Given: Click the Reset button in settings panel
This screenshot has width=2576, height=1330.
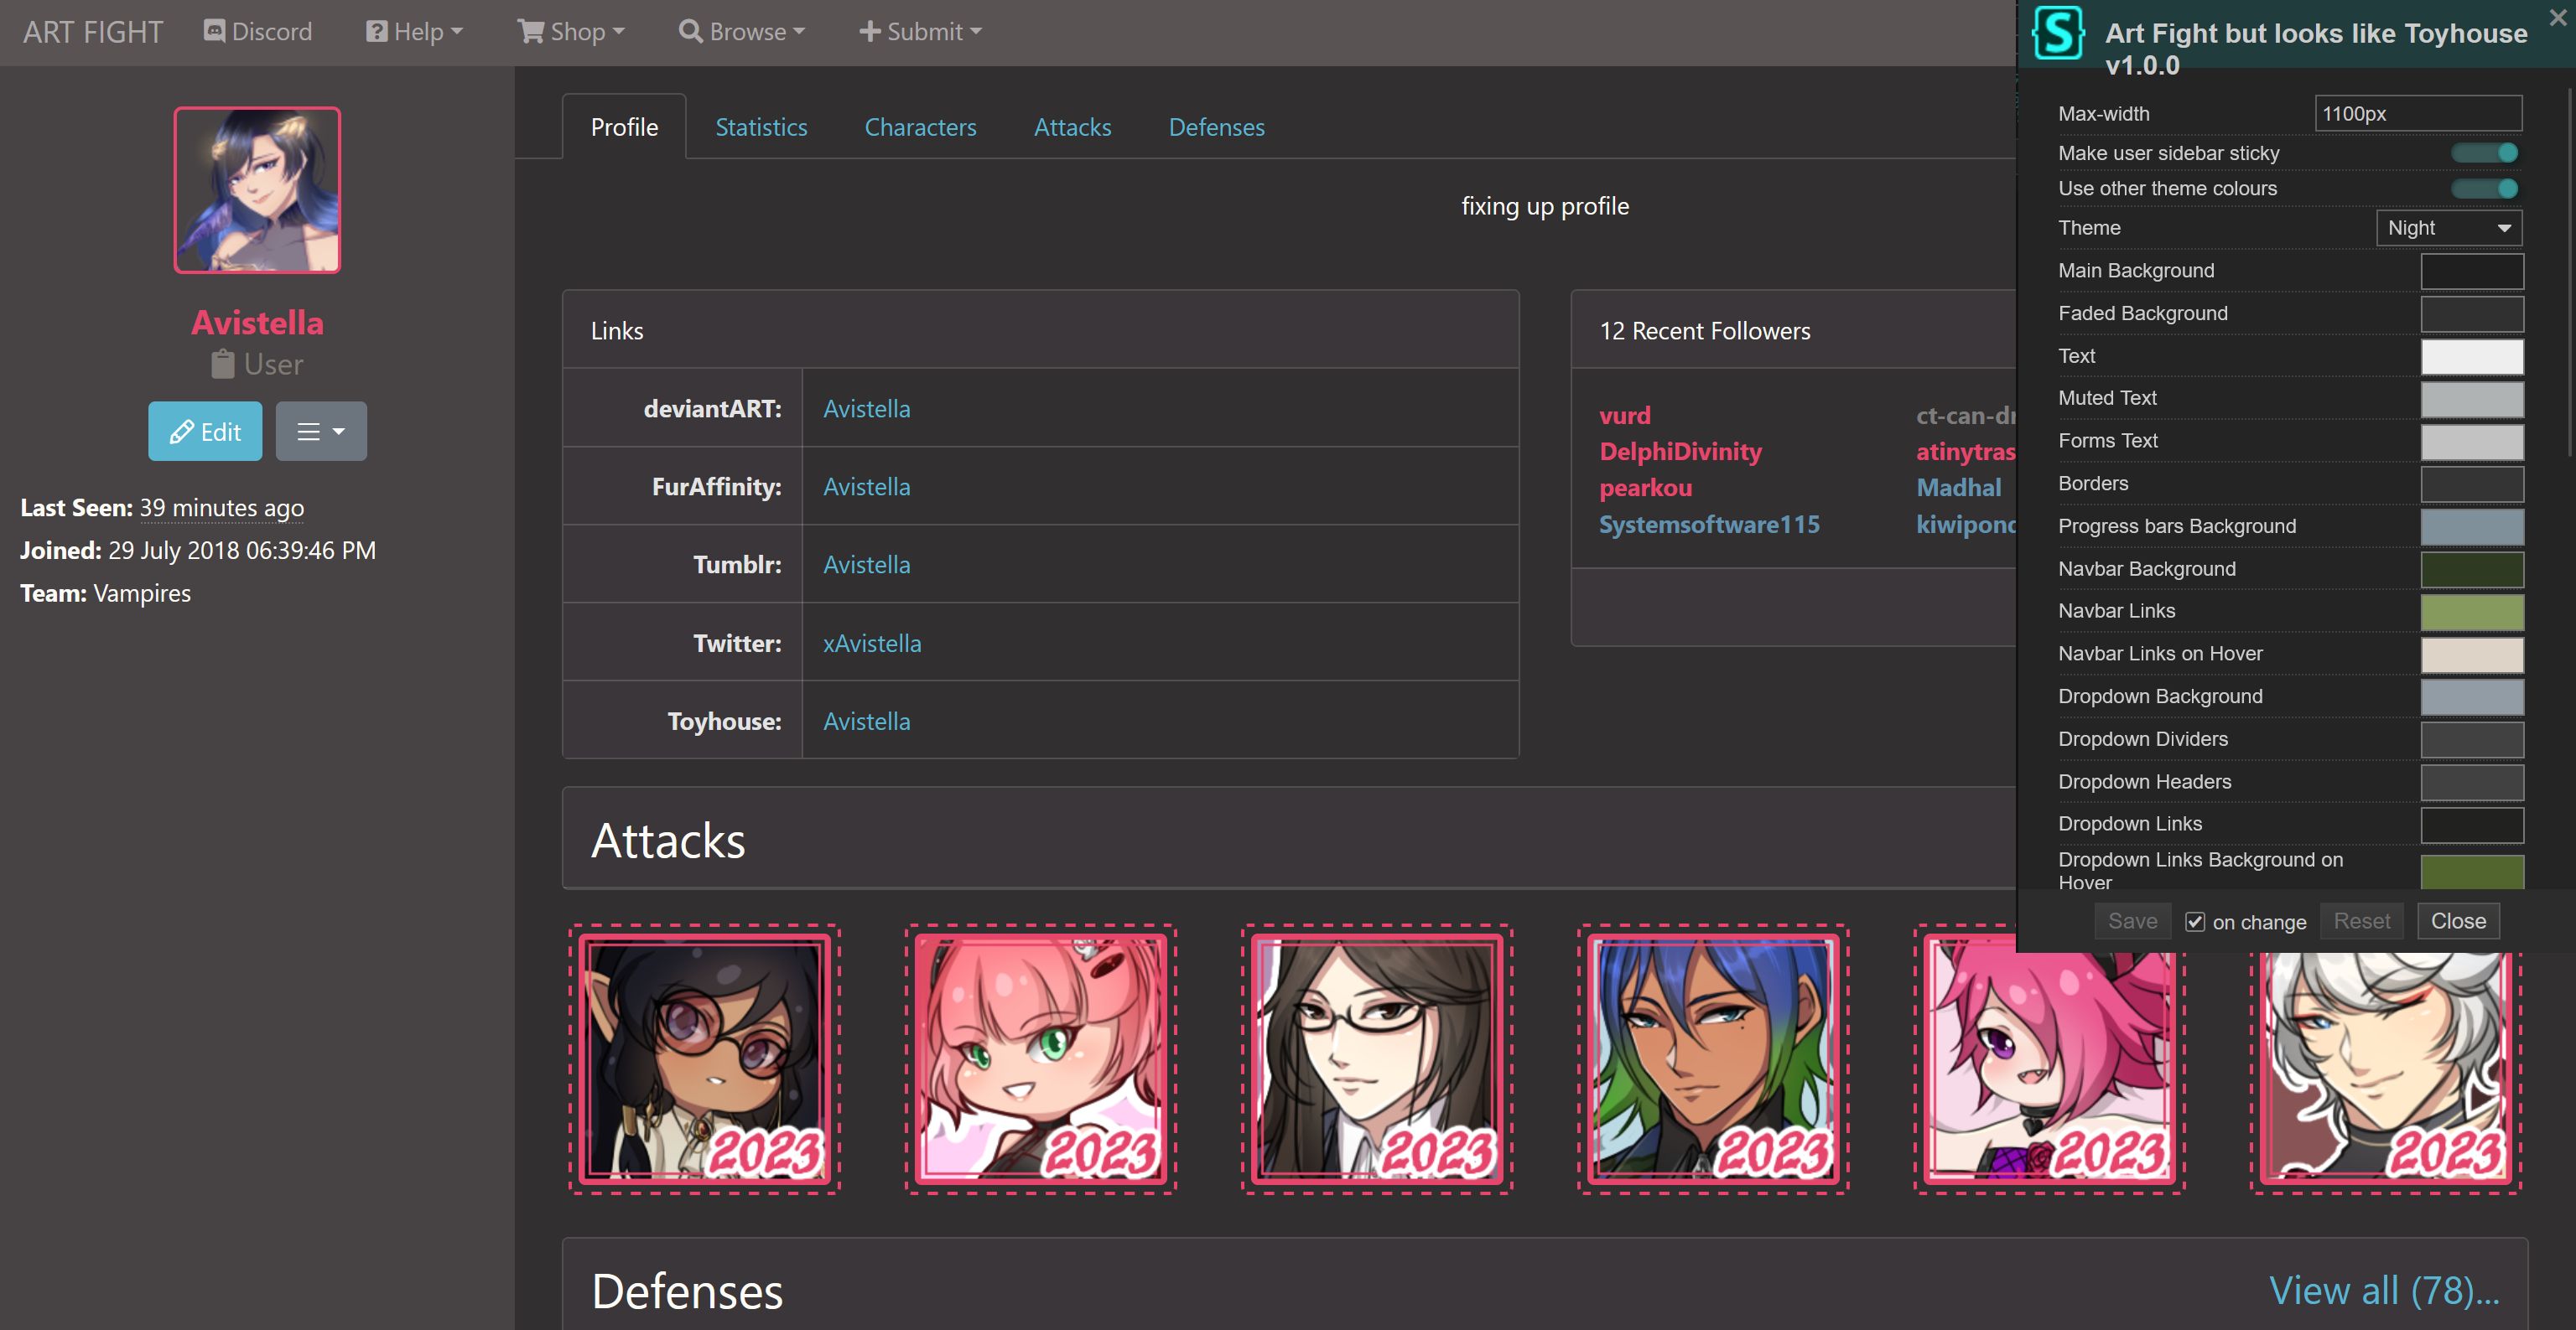Looking at the screenshot, I should point(2361,921).
